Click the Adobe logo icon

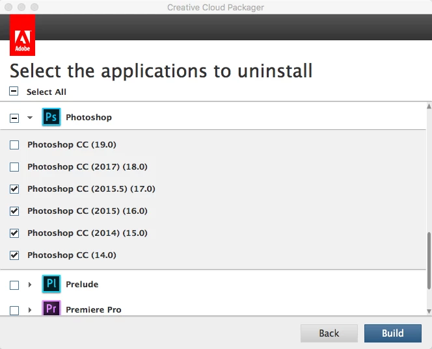[22, 35]
